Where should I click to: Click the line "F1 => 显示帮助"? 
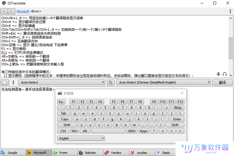click(14, 49)
